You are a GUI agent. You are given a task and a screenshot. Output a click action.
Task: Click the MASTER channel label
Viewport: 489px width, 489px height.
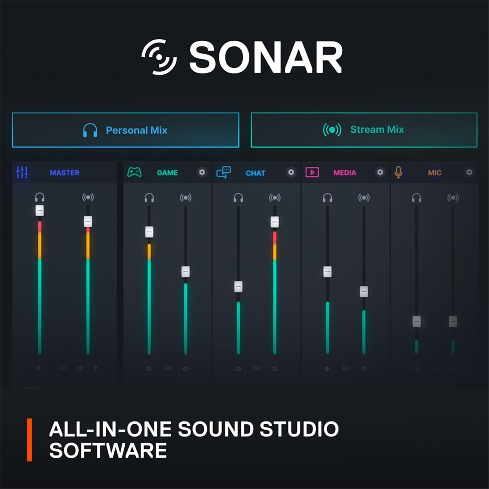[64, 173]
